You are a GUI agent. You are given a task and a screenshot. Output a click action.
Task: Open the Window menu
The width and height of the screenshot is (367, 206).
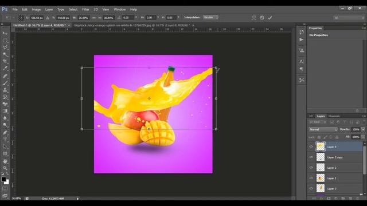click(120, 10)
